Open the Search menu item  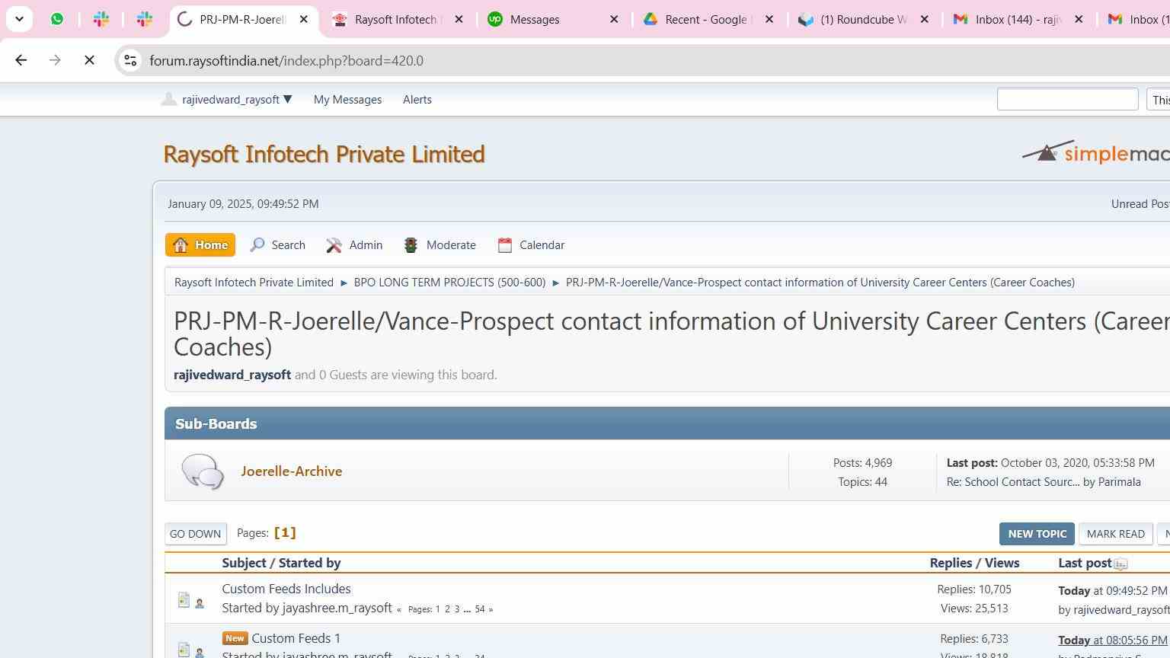[278, 245]
